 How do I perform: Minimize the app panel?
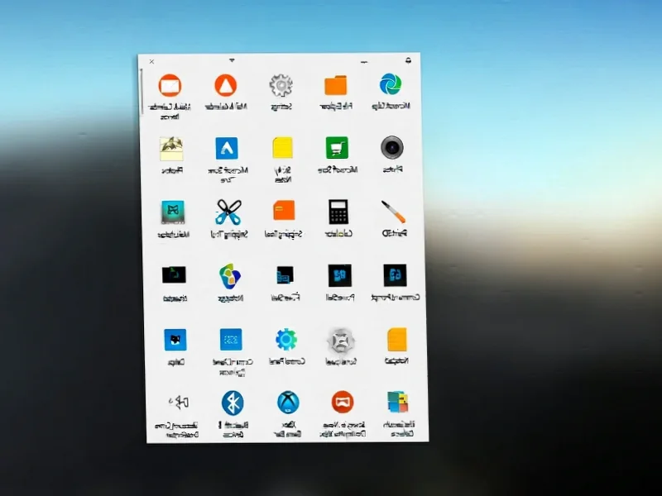362,60
